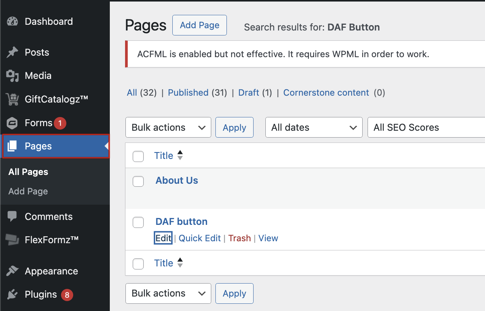
Task: Open Appearance using the brush icon
Action: 12,271
